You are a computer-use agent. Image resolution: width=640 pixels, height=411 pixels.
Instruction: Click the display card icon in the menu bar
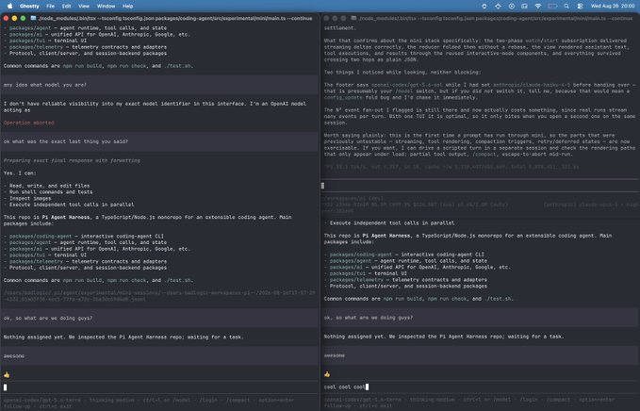(524, 6)
